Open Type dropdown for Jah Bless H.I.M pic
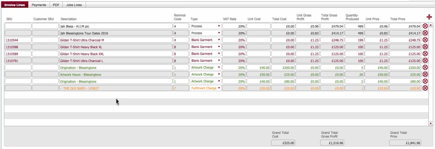The height and width of the screenshot is (149, 435). tap(206, 26)
